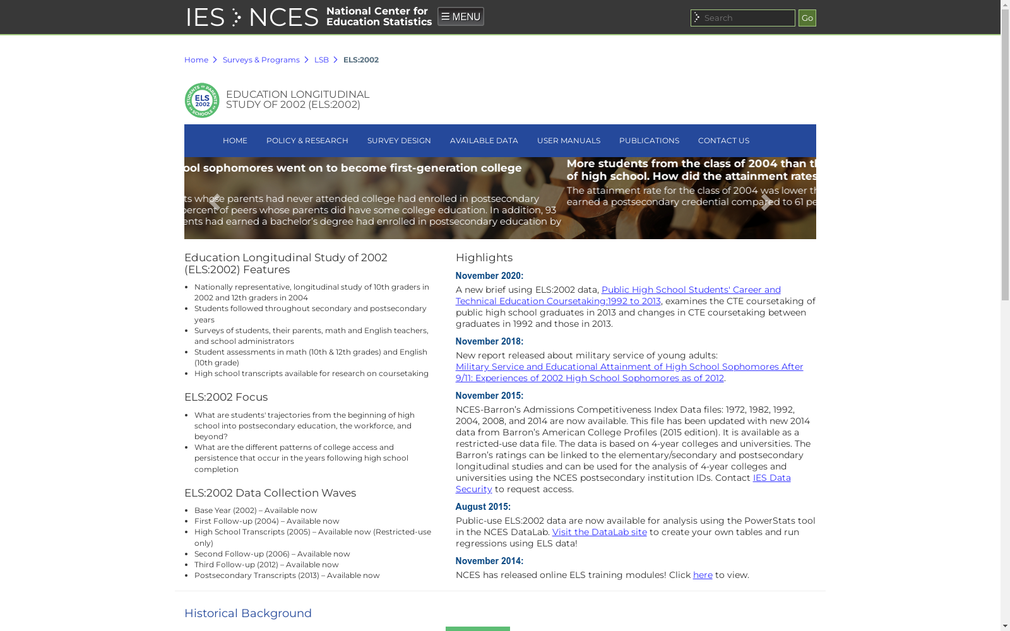The height and width of the screenshot is (631, 1010).
Task: Open IES Data Security link
Action: pyautogui.click(x=771, y=478)
